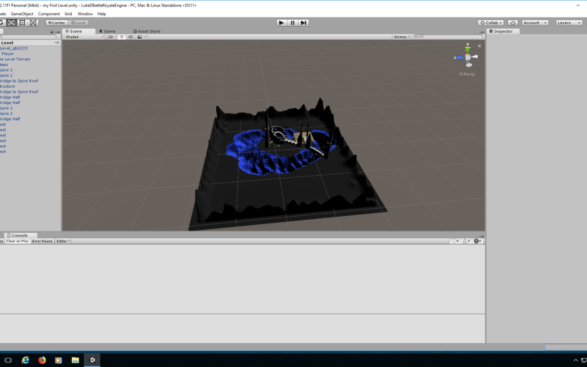Open Help menu

point(102,14)
